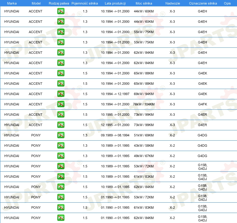This screenshot has width=237, height=223.
Task: Click 53kW / 72KM in the 01.1990 row
Action: (144, 197)
